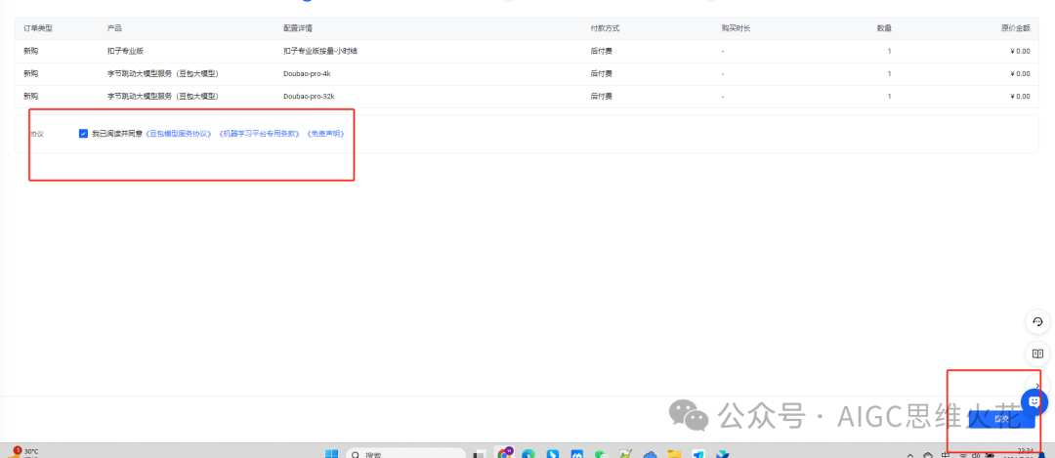Click the blue 提交 submit button
The height and width of the screenshot is (458, 1055).
(x=1002, y=419)
